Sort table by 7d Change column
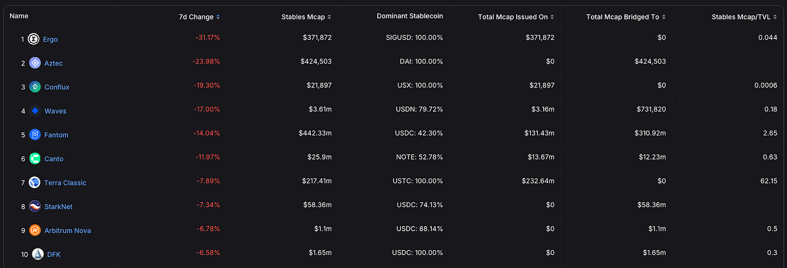 [199, 17]
